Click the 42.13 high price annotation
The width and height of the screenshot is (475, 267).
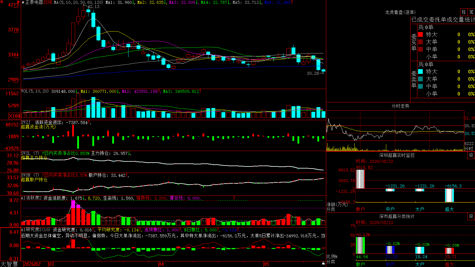(94, 7)
